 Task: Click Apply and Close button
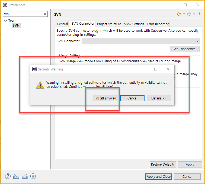pyautogui.click(x=159, y=177)
